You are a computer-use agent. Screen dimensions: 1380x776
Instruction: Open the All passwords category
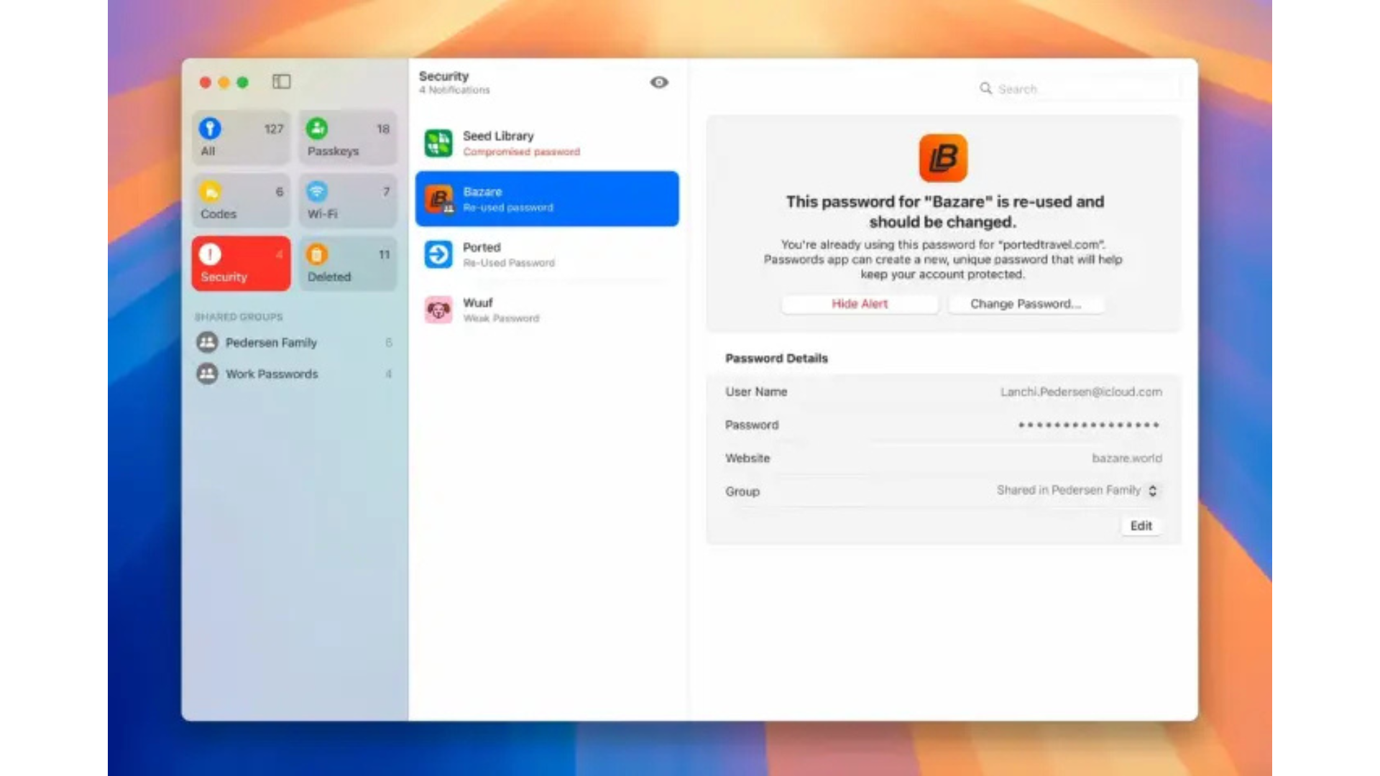click(241, 139)
